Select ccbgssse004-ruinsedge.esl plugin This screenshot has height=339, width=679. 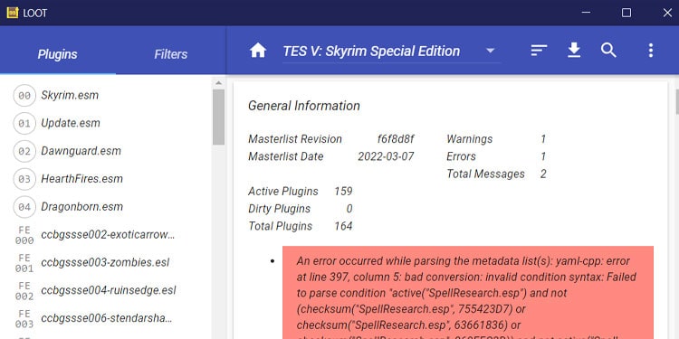pyautogui.click(x=109, y=290)
